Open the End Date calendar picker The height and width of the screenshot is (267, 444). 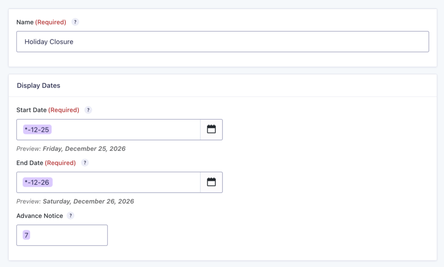click(211, 182)
